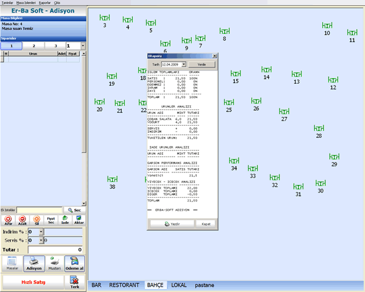Open table 27 icon
This screenshot has height=292, width=365.
[284, 111]
